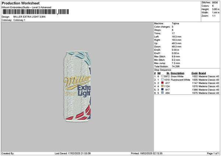Click thread code 1005

pos(195,80)
